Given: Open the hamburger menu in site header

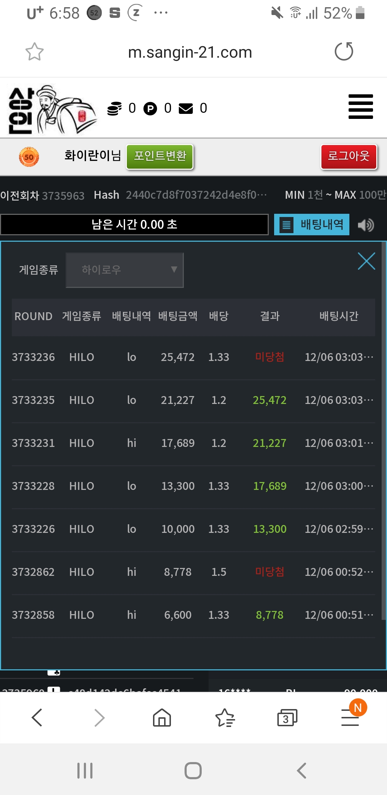Looking at the screenshot, I should 360,107.
